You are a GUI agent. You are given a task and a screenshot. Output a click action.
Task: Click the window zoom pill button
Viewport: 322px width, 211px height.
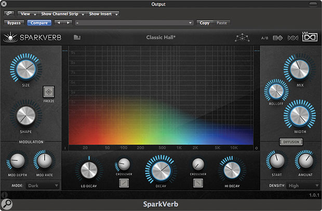313,4
